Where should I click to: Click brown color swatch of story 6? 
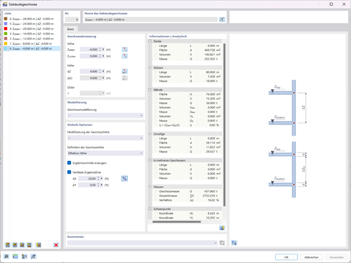coord(6,19)
